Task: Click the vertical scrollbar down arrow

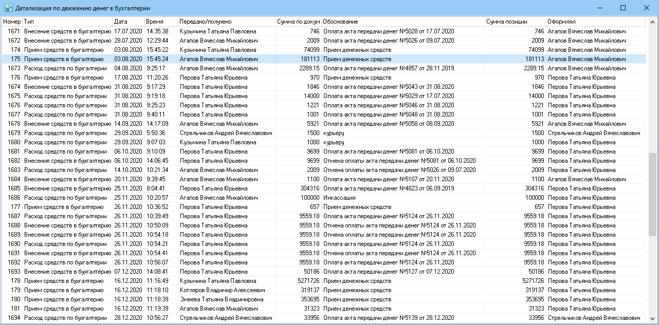Action: pos(652,318)
